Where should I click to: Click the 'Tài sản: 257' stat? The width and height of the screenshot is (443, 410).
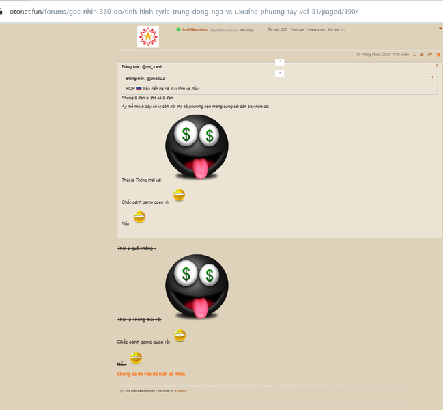point(277,29)
